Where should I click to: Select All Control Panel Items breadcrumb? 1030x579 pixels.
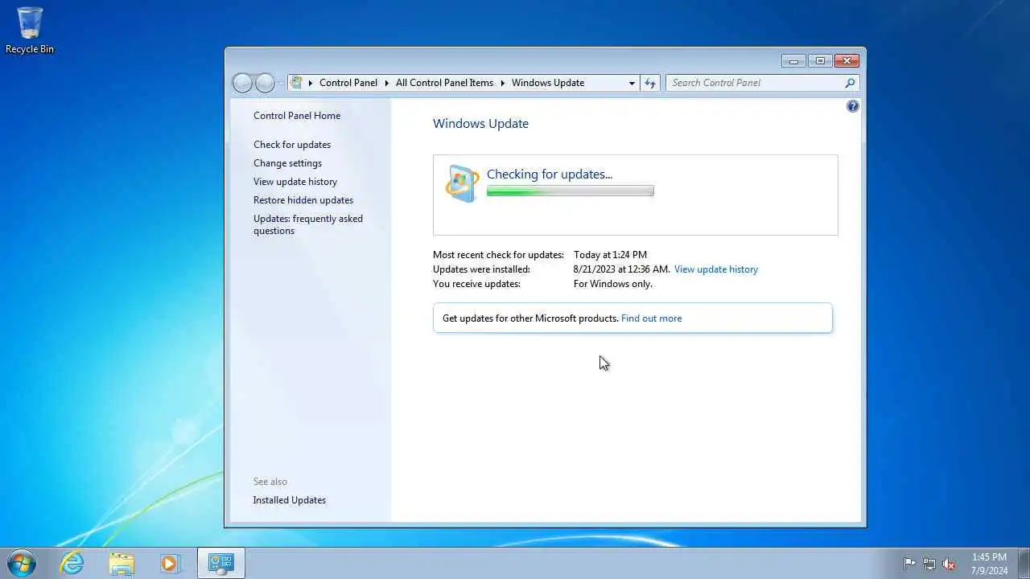click(444, 83)
